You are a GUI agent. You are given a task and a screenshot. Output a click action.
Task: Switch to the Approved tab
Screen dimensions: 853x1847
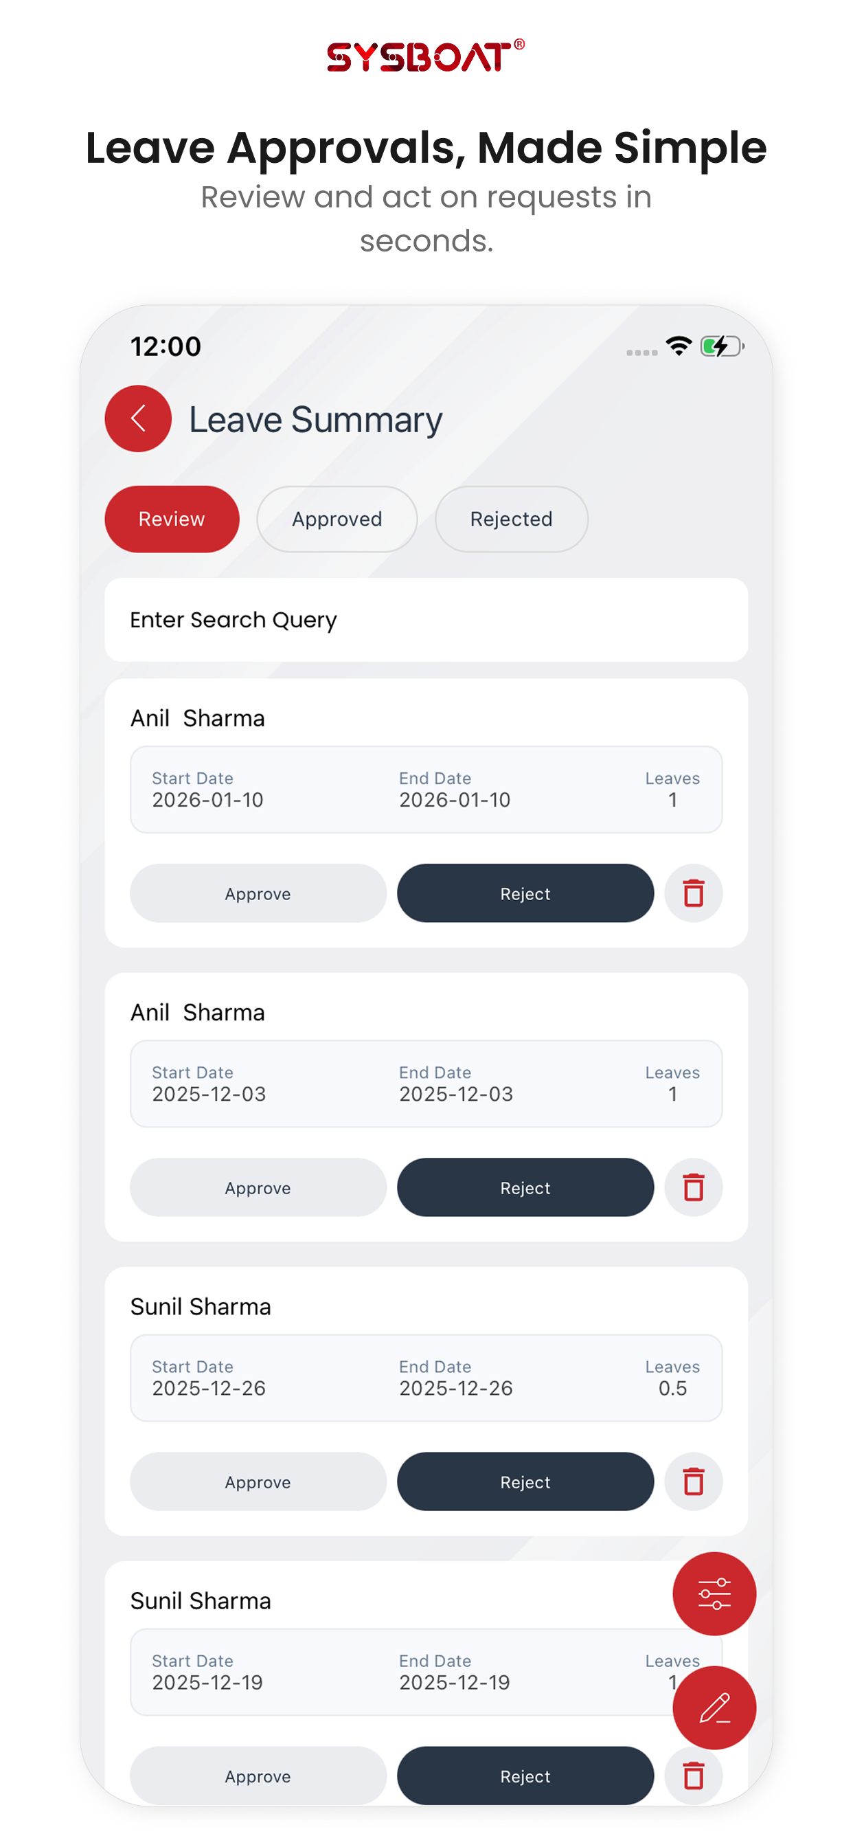337,519
